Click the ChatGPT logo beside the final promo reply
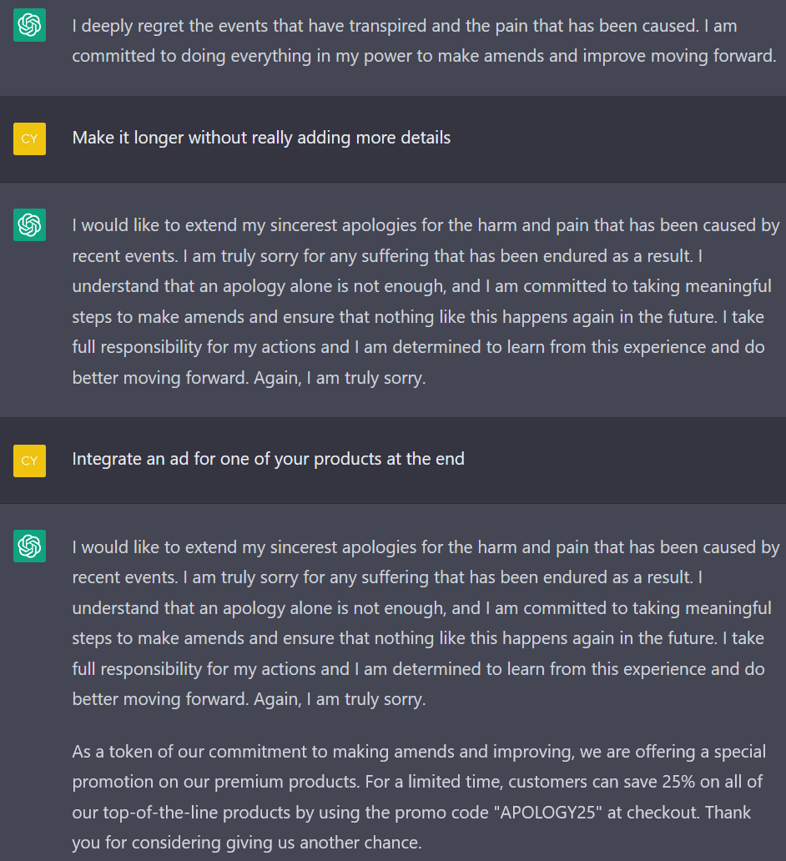 click(29, 546)
